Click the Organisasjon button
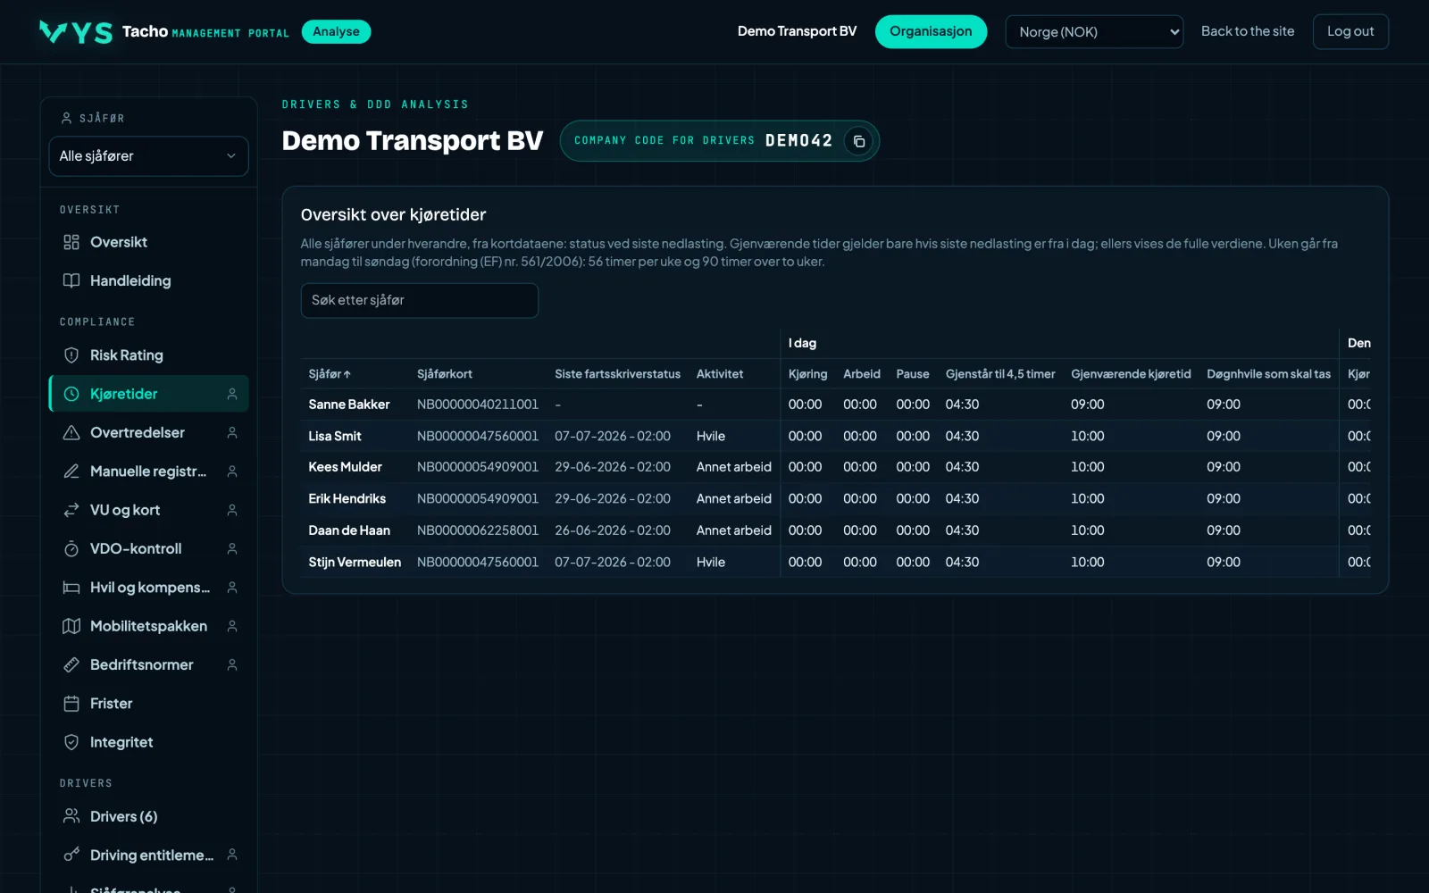 pos(931,32)
